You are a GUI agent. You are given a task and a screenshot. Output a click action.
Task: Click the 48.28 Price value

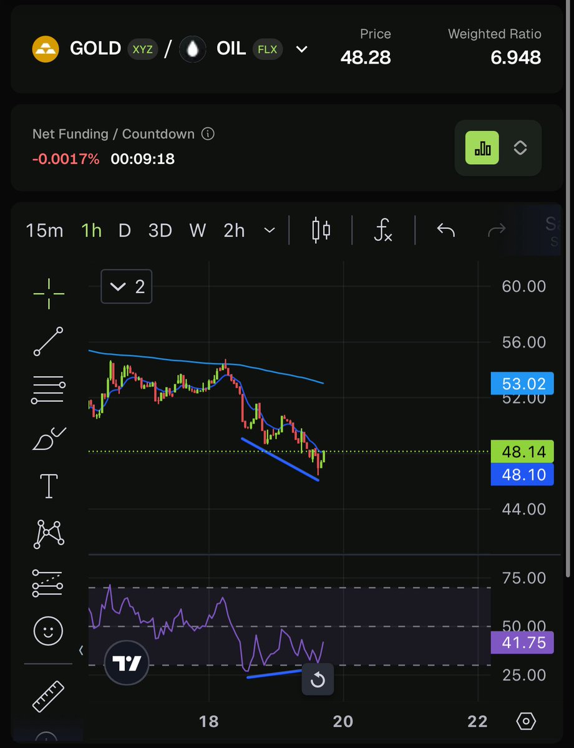coord(366,58)
